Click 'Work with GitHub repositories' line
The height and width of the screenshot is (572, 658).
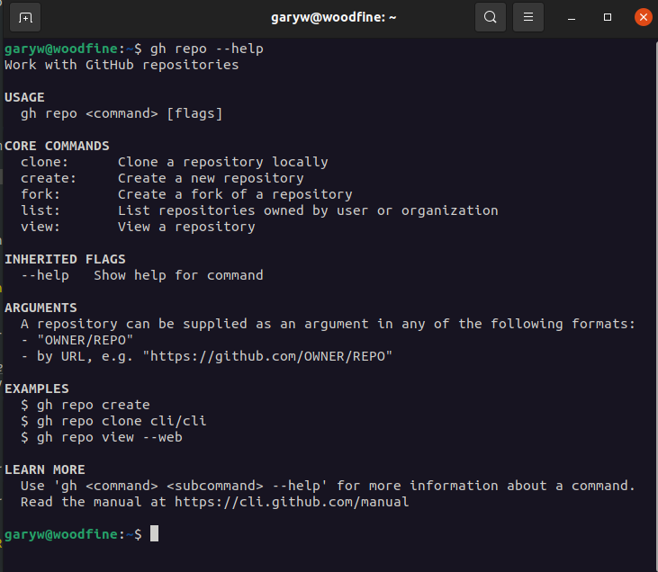pos(122,65)
